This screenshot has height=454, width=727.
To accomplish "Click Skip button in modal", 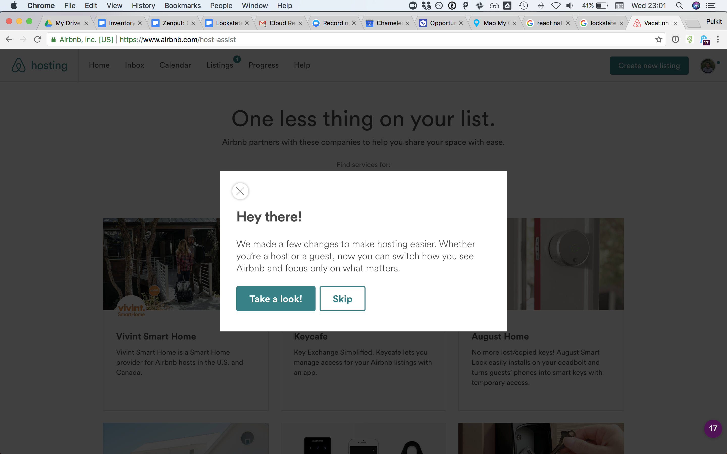I will point(342,298).
